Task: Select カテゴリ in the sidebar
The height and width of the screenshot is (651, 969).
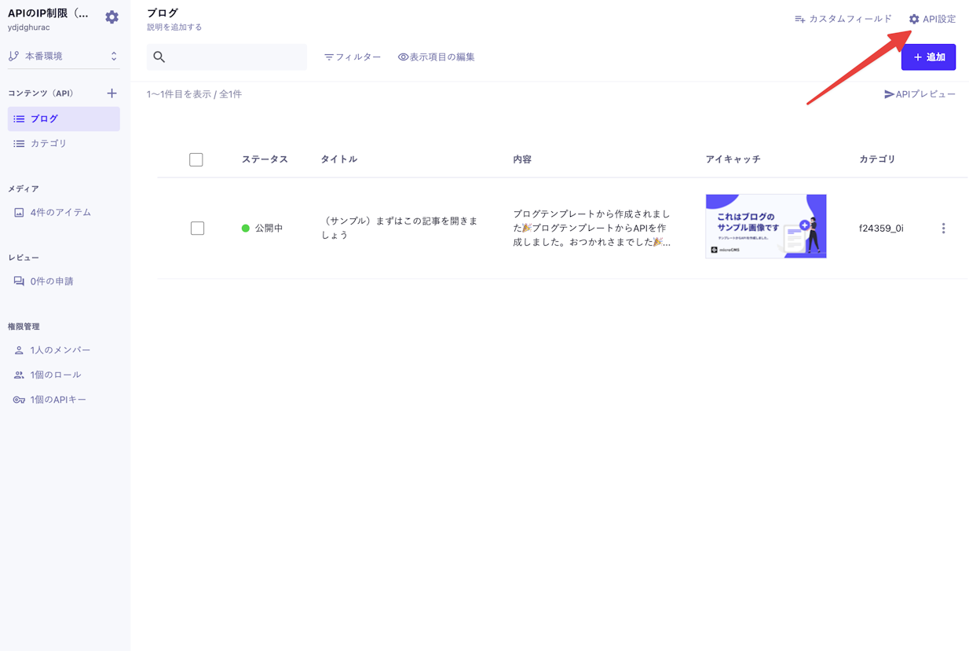Action: pyautogui.click(x=48, y=144)
